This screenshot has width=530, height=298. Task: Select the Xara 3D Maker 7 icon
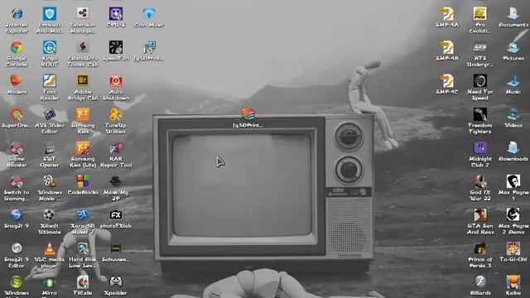click(x=83, y=215)
